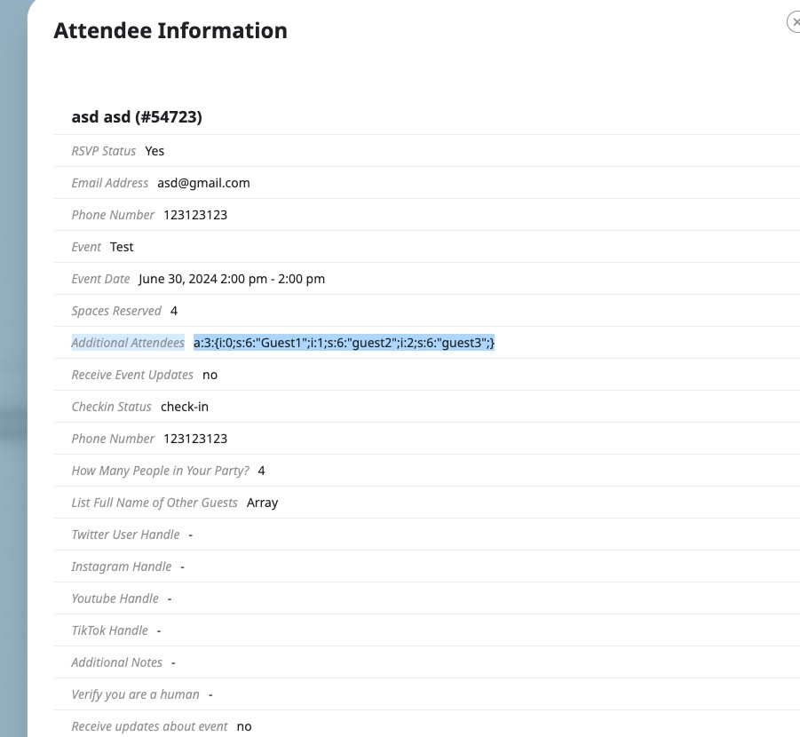This screenshot has width=800, height=737.
Task: Click the Event name Test
Action: click(122, 247)
